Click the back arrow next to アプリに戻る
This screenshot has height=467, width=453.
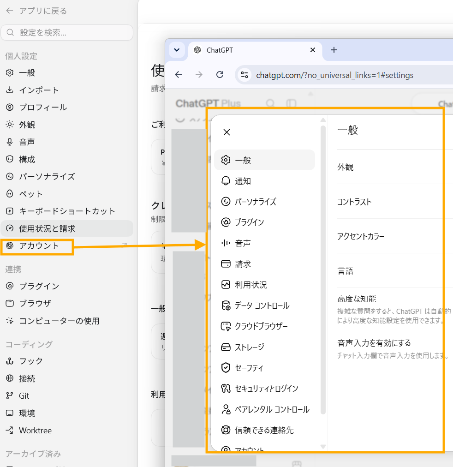tap(10, 11)
